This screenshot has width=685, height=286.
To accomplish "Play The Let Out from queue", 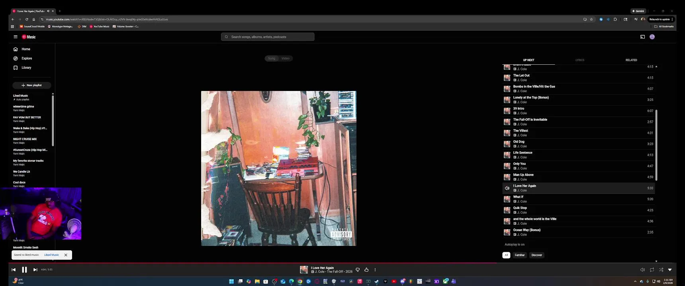I will pyautogui.click(x=578, y=78).
